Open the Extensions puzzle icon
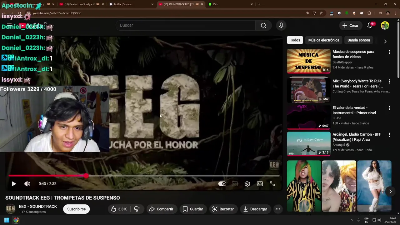The height and width of the screenshot is (225, 400). [x=369, y=13]
